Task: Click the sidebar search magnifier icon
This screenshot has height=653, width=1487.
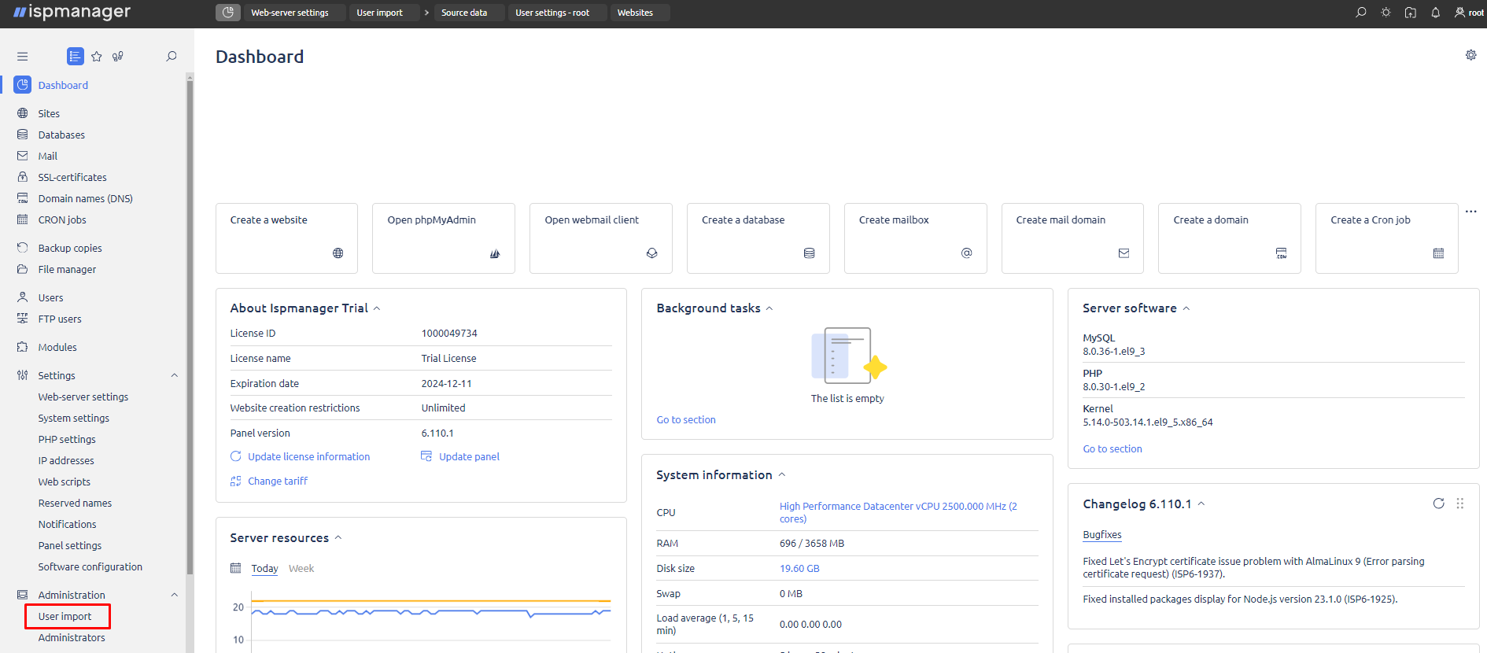Action: 172,57
